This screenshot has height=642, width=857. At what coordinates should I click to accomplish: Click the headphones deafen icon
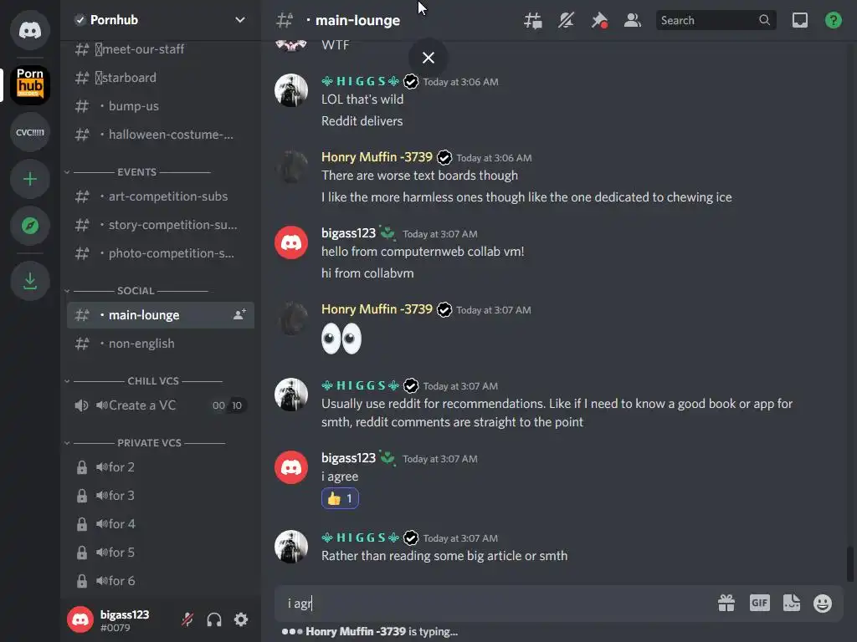click(x=214, y=619)
